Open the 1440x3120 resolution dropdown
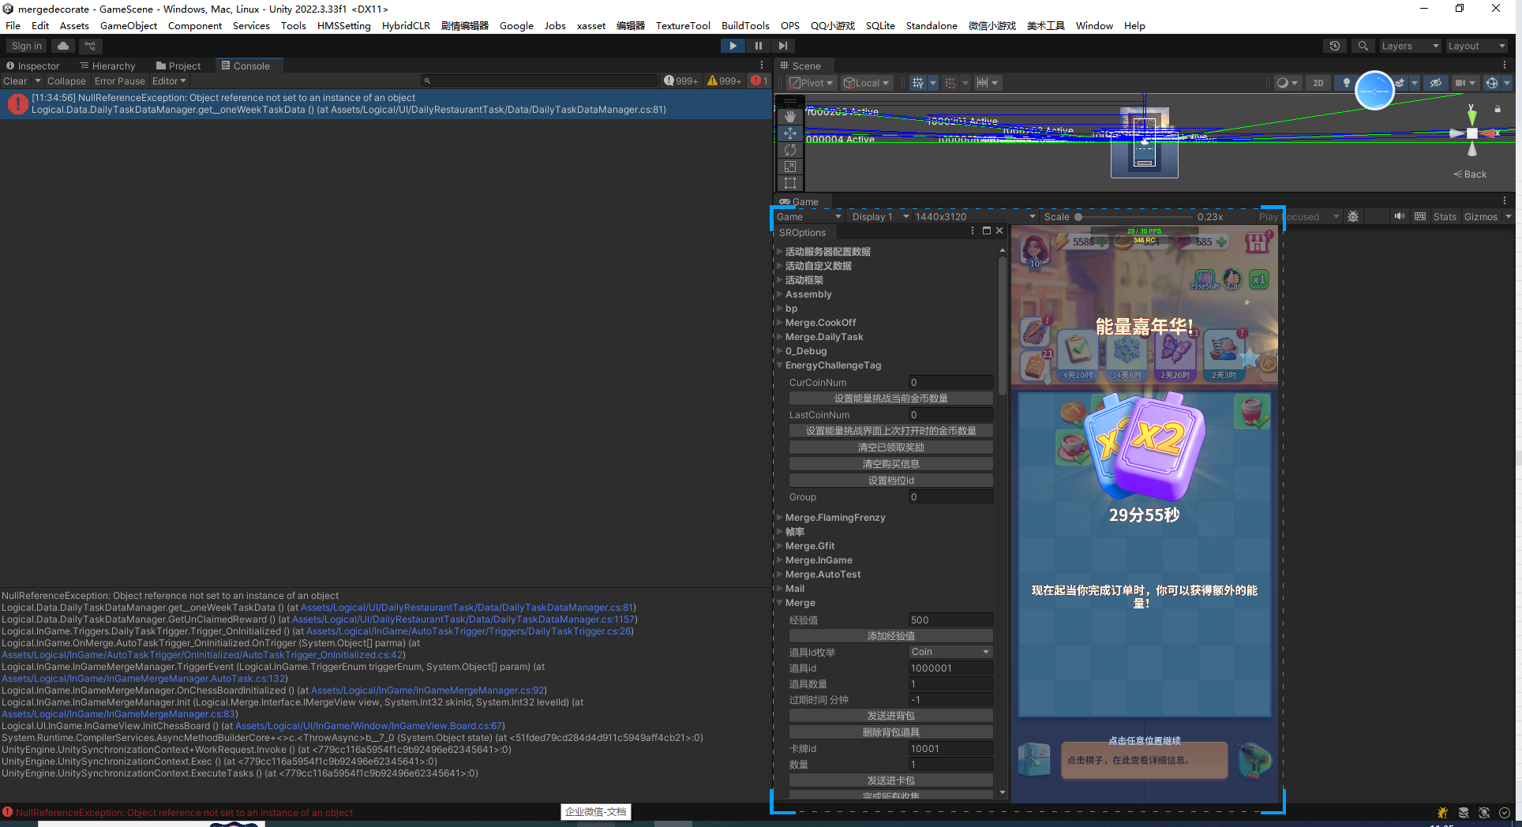Viewport: 1522px width, 827px height. pyautogui.click(x=974, y=217)
